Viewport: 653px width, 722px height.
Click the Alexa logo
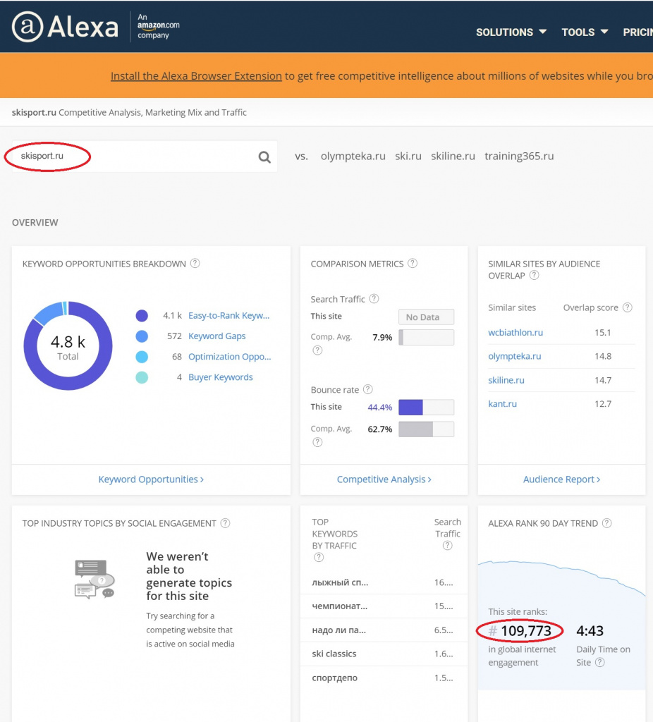coord(65,27)
